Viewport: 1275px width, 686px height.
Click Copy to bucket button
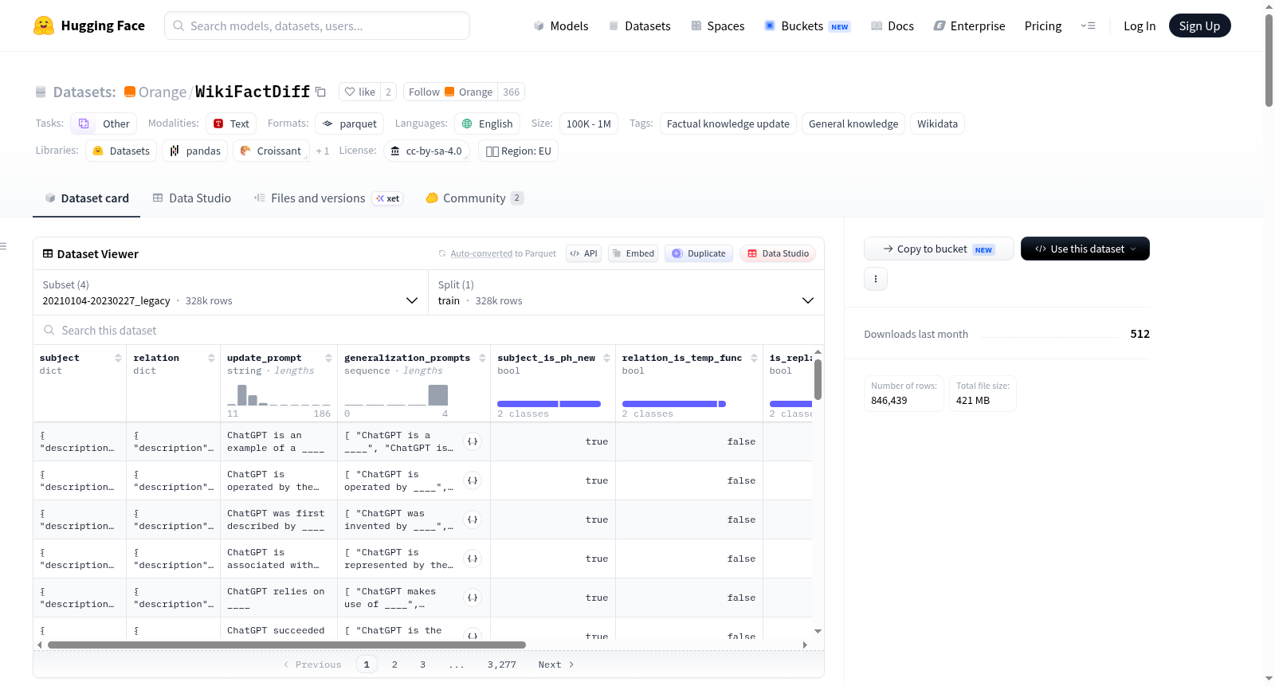[x=939, y=249]
